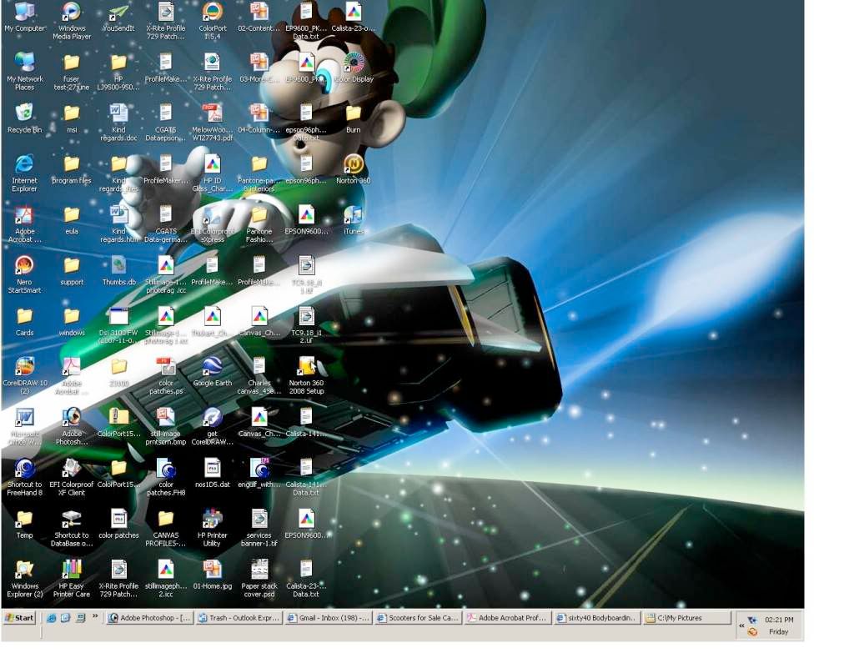Switch to Adobe Photoshop taskbar button
854x653 pixels.
[150, 618]
